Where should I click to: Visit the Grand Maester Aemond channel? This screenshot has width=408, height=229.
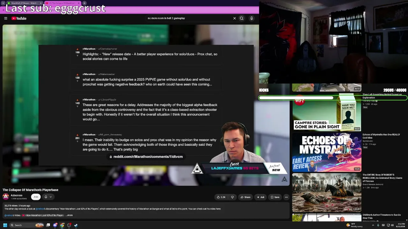[x=373, y=184]
